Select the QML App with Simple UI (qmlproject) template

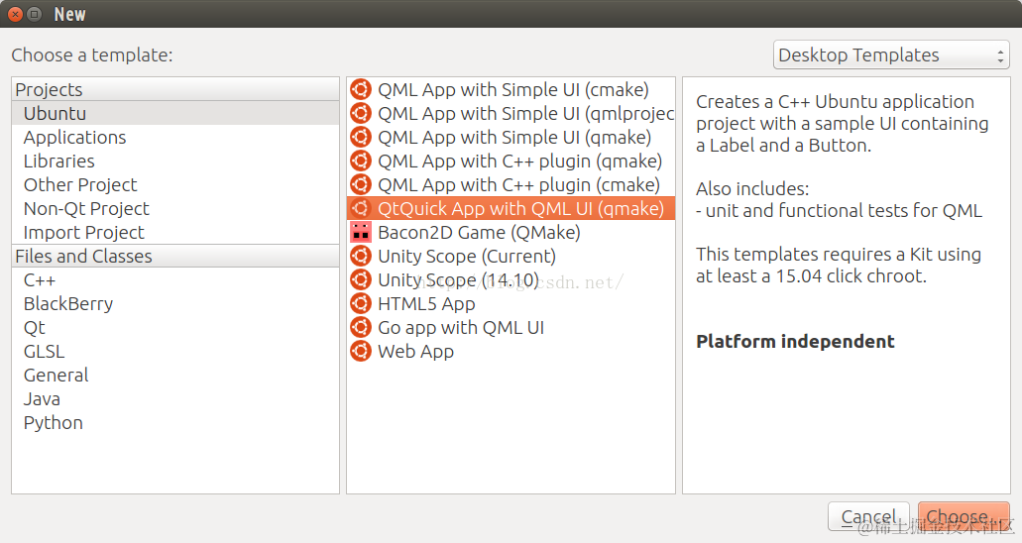pos(511,113)
